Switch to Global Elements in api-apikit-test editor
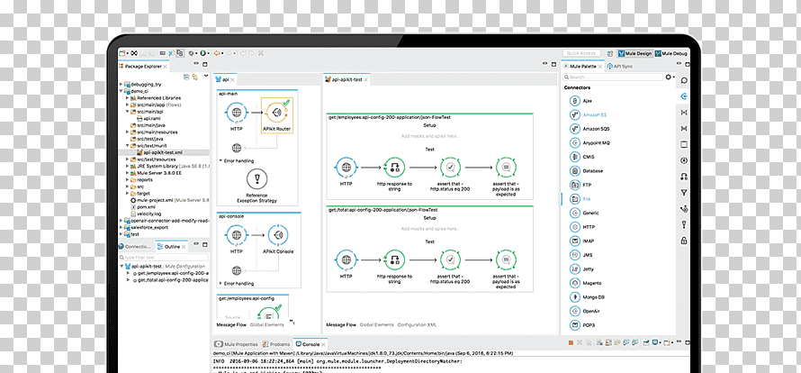Screen dimensions: 801x373 coord(377,325)
